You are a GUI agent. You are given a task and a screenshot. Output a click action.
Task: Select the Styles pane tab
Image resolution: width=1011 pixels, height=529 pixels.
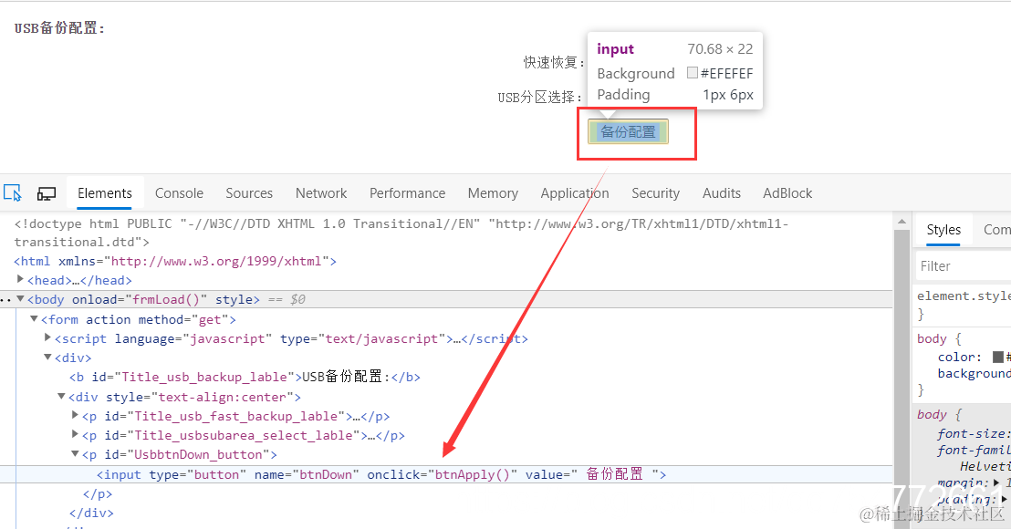point(943,230)
